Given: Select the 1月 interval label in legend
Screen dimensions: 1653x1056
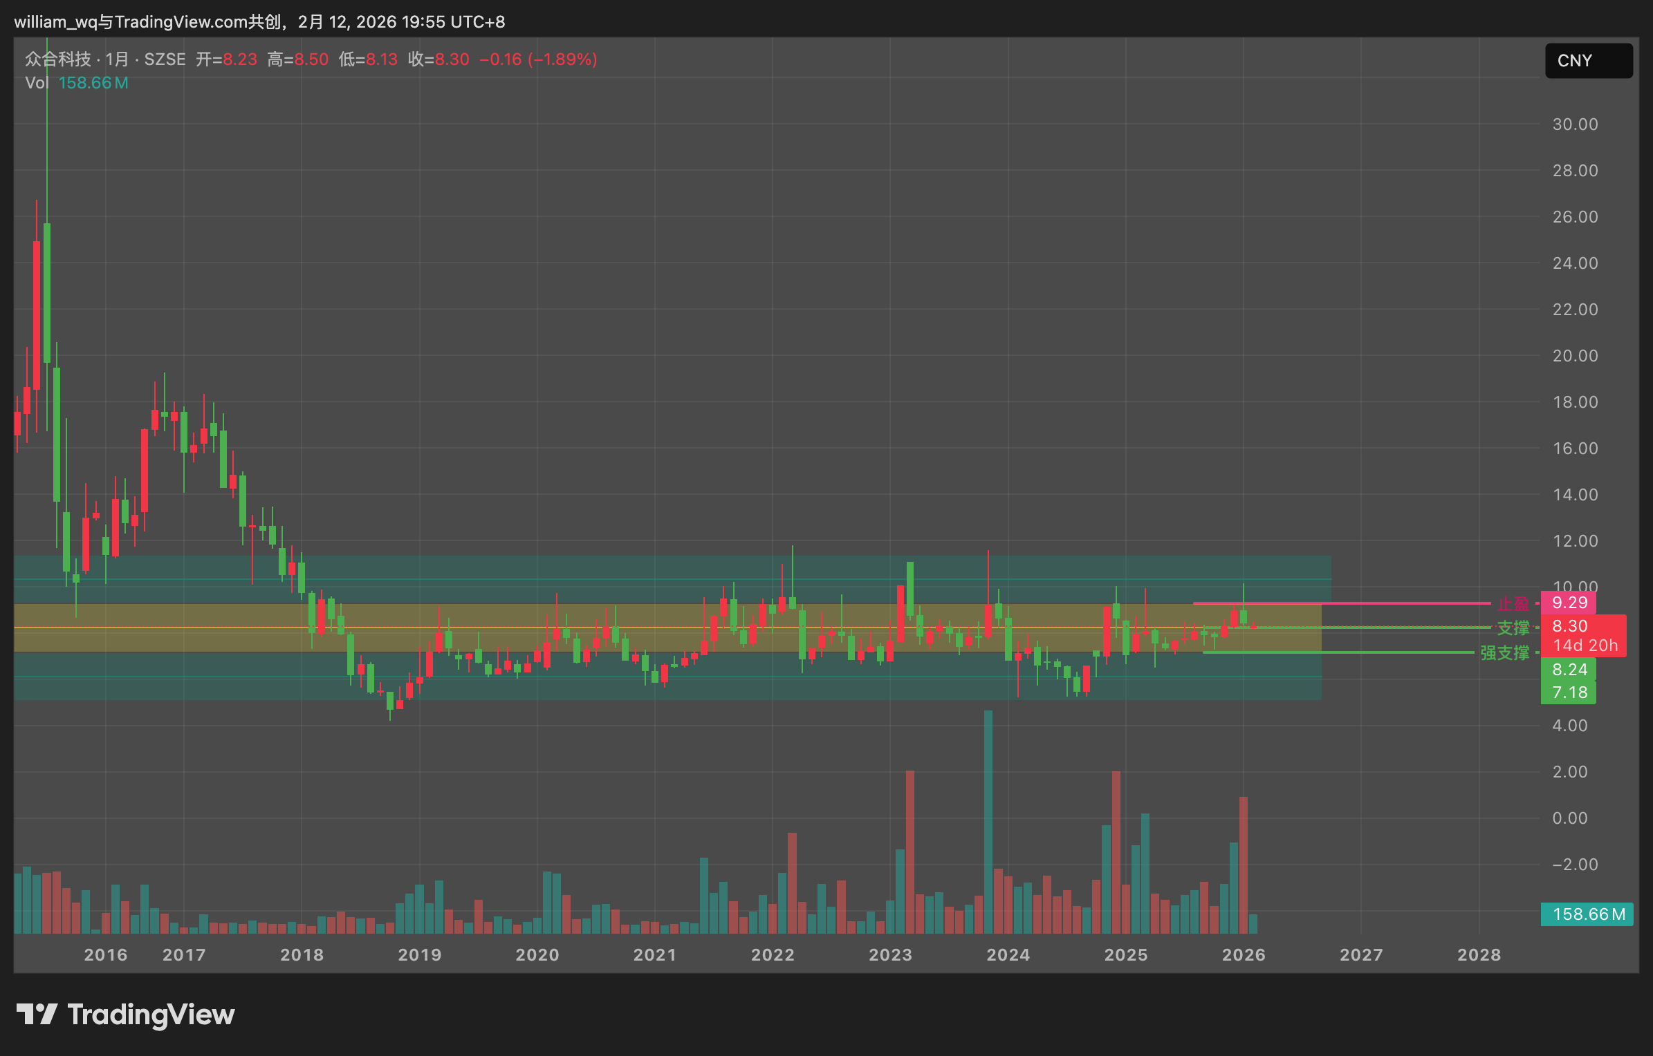Looking at the screenshot, I should (118, 59).
